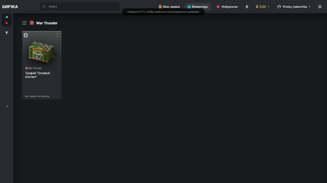Open the Трофей 'Огневой контакт' item title
Image resolution: width=327 pixels, height=183 pixels.
38,75
